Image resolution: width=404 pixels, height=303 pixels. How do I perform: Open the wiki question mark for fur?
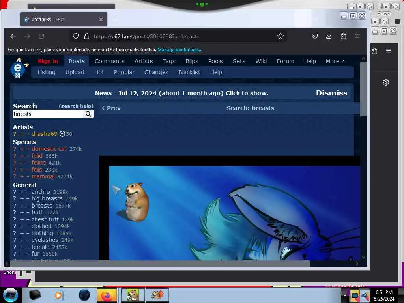[x=15, y=254]
